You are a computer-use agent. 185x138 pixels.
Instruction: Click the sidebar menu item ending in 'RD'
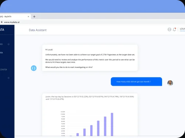pyautogui.click(x=1, y=44)
